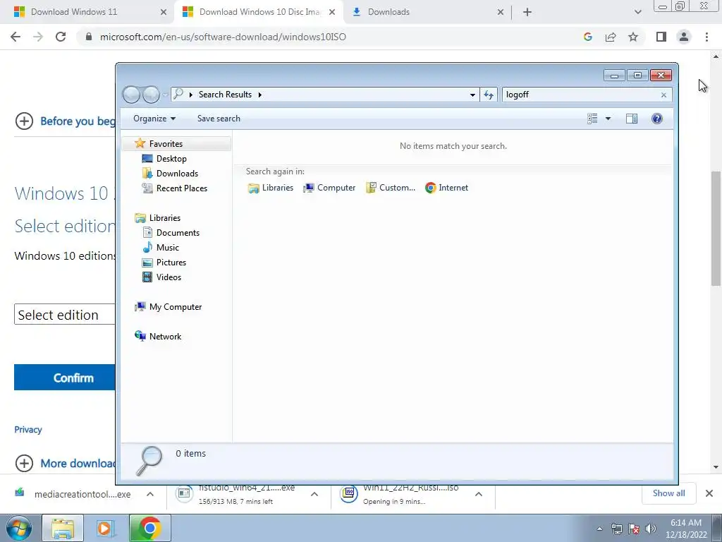Image resolution: width=722 pixels, height=542 pixels.
Task: Open Chrome three-dot menu
Action: click(x=706, y=37)
